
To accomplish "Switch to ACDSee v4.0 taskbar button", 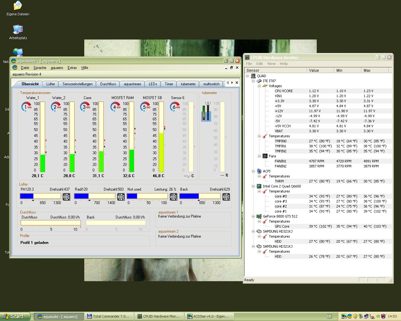I will pos(209,316).
